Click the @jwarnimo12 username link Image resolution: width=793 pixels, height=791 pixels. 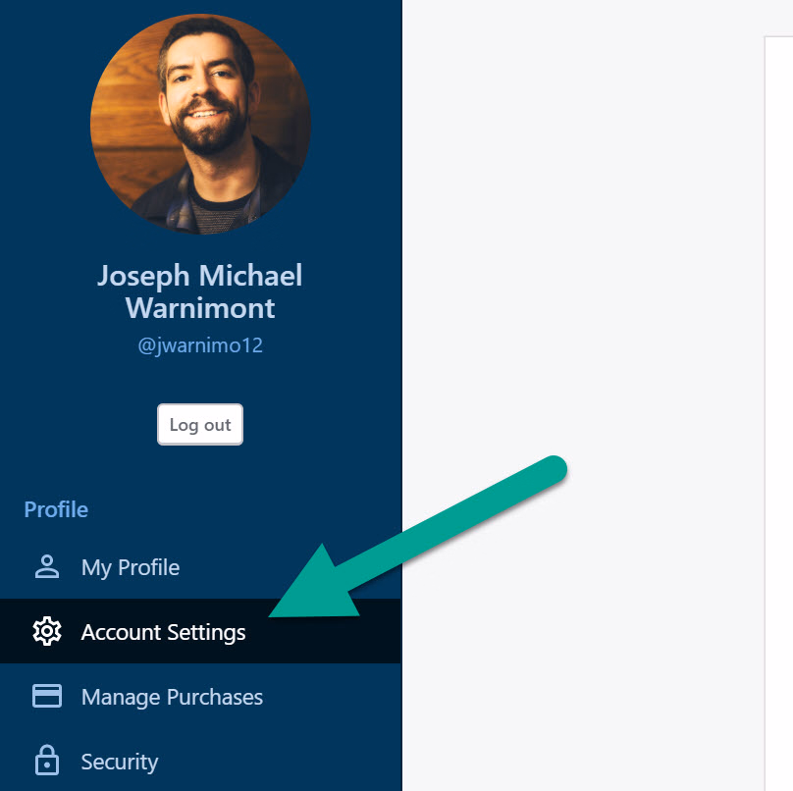200,345
